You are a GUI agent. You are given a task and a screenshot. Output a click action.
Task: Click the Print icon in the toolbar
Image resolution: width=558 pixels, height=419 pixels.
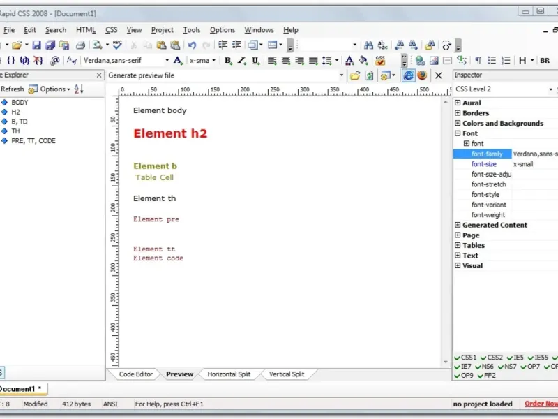[x=81, y=45]
